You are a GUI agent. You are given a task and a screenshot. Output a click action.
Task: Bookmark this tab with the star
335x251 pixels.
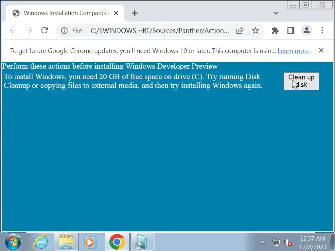(255, 30)
